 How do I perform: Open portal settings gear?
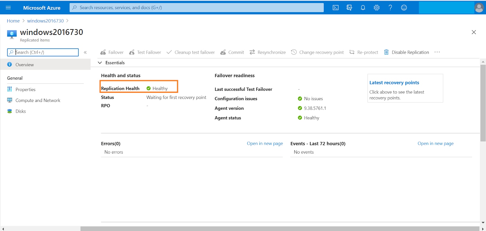pyautogui.click(x=377, y=8)
